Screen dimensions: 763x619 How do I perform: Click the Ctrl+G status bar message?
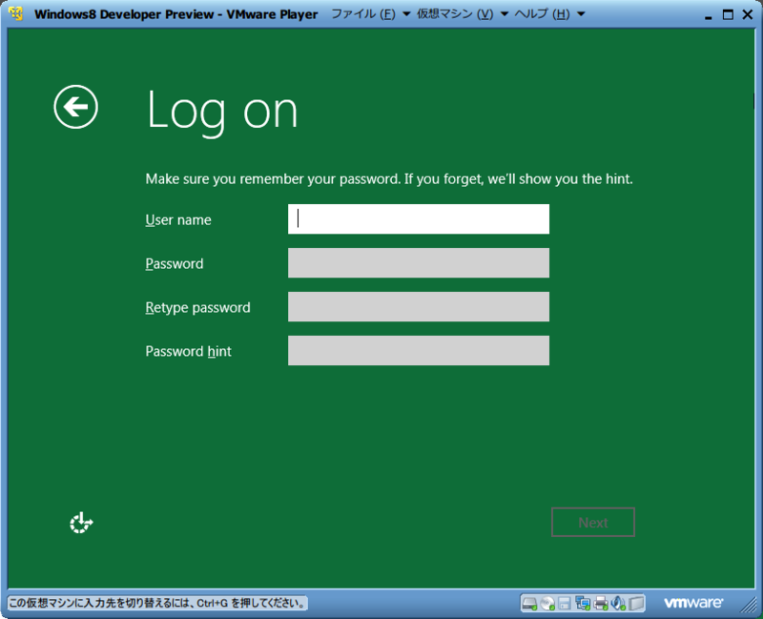pos(157,604)
